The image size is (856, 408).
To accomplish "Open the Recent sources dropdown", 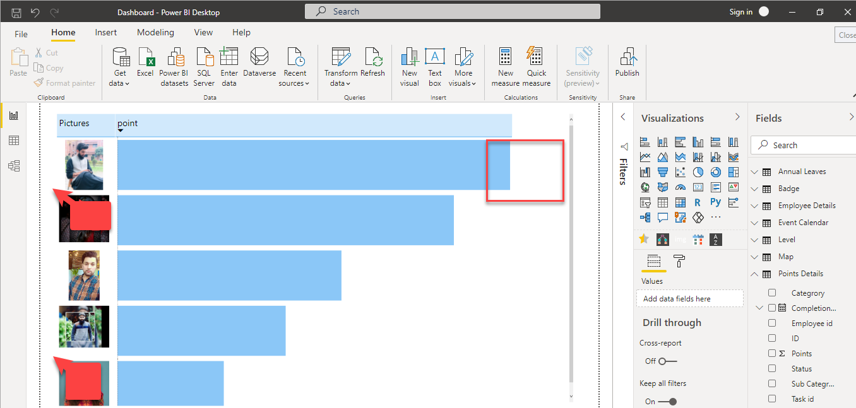I will 295,66.
